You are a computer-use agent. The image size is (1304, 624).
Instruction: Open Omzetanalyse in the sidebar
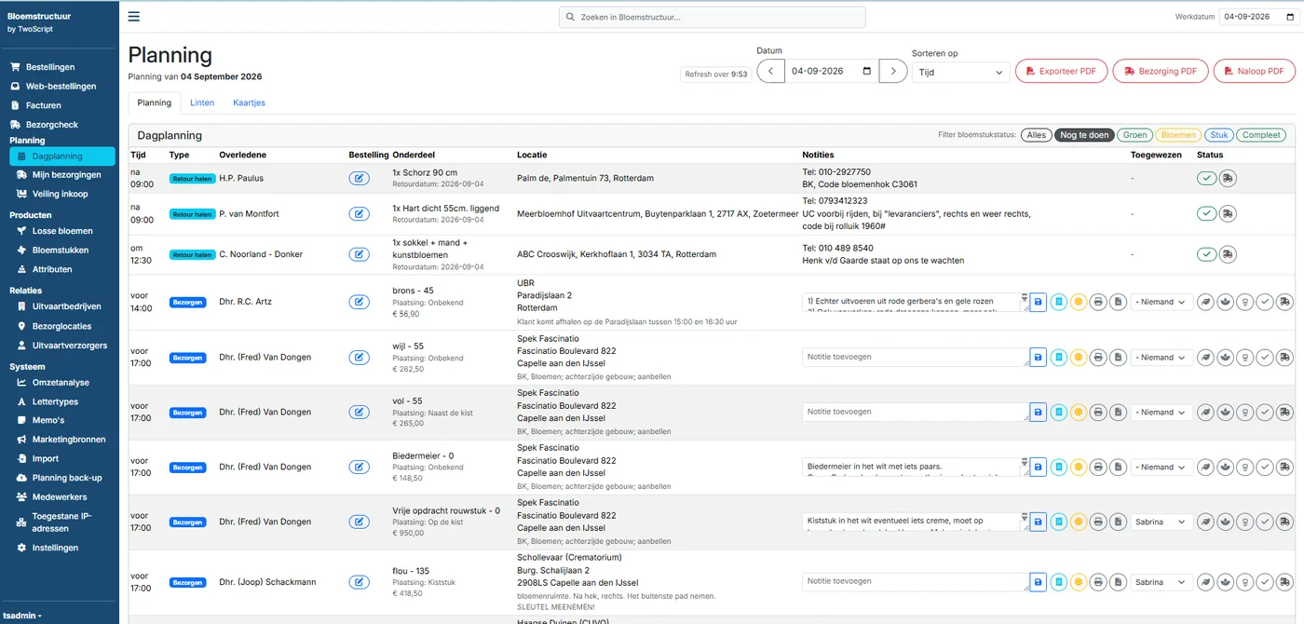60,383
